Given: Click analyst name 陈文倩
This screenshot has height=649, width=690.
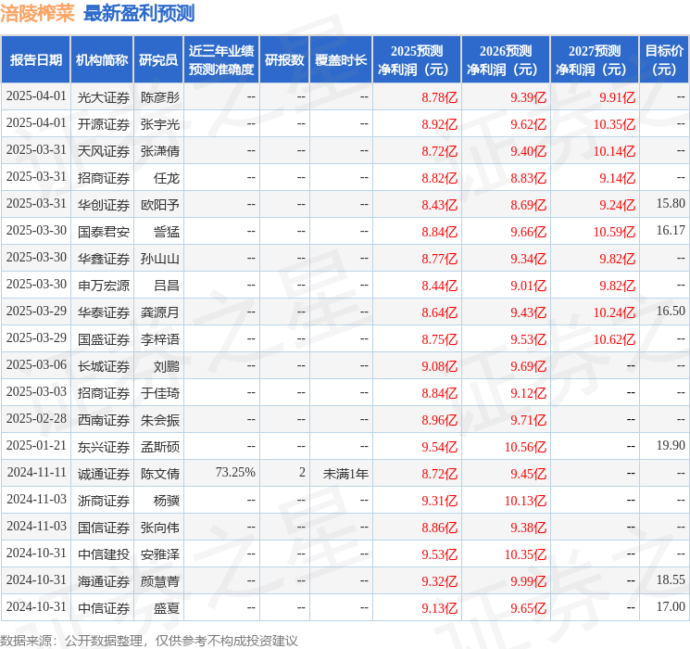Looking at the screenshot, I should [x=159, y=474].
